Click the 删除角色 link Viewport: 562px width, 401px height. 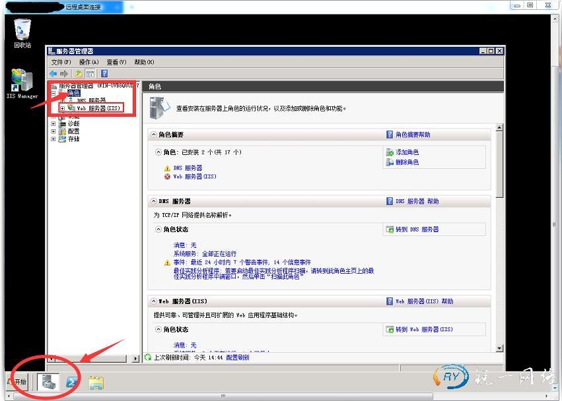point(406,162)
